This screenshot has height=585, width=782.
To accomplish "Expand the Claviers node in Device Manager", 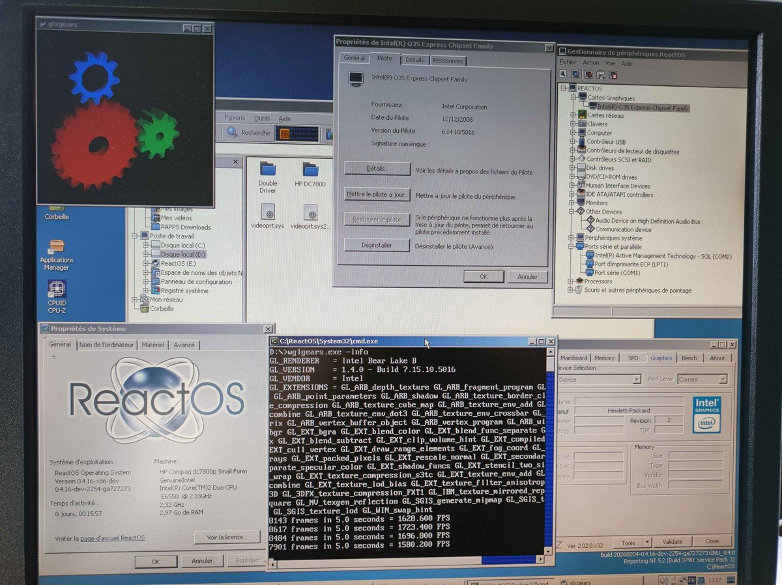I will point(574,124).
